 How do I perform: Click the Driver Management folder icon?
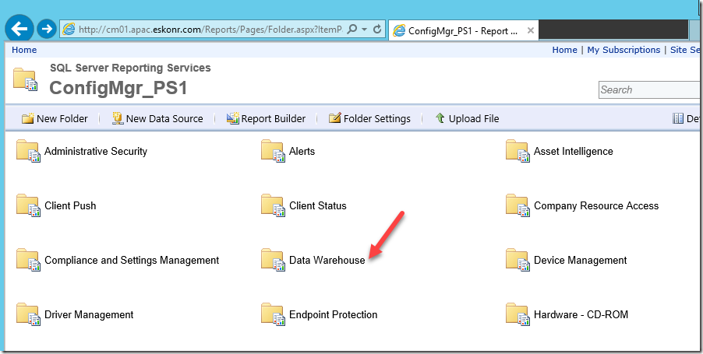point(28,314)
